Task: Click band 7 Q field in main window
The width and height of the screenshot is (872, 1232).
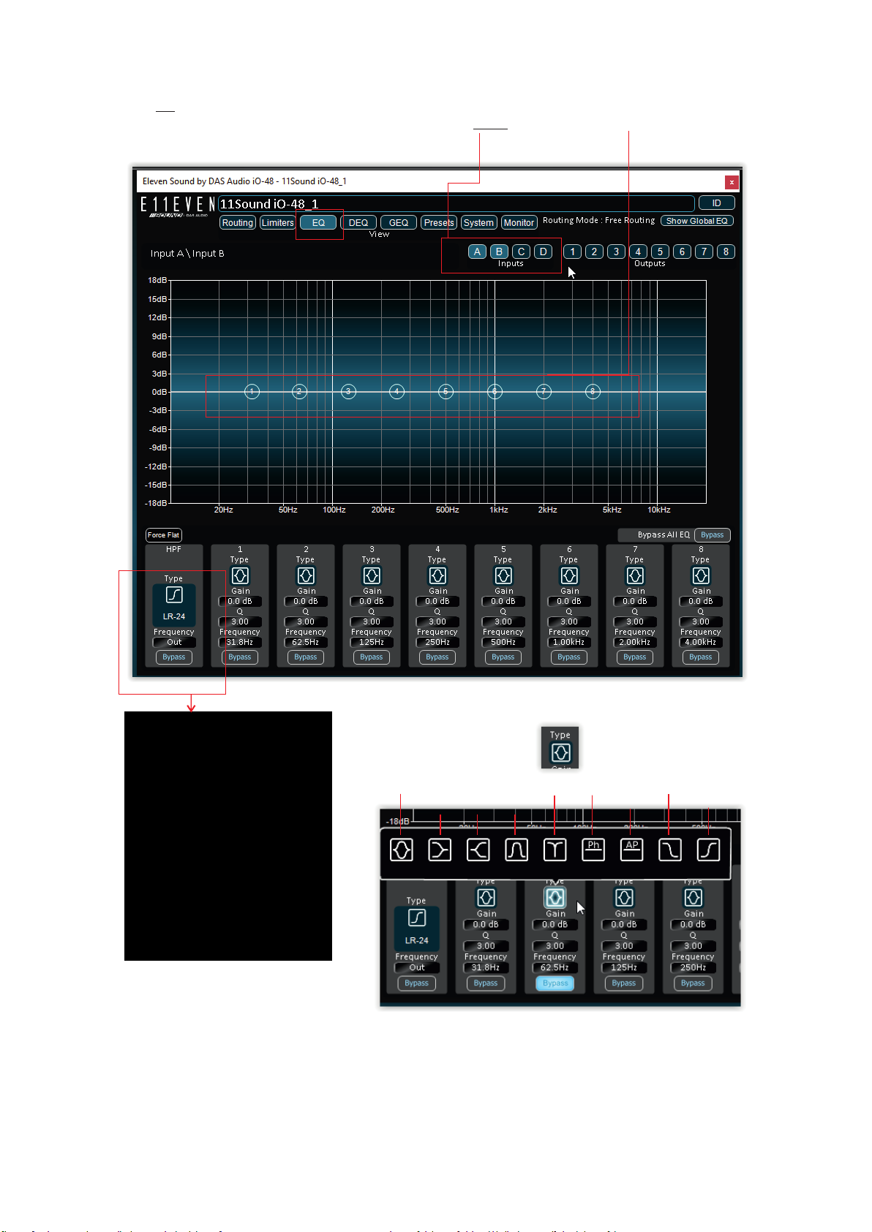Action: coord(635,622)
